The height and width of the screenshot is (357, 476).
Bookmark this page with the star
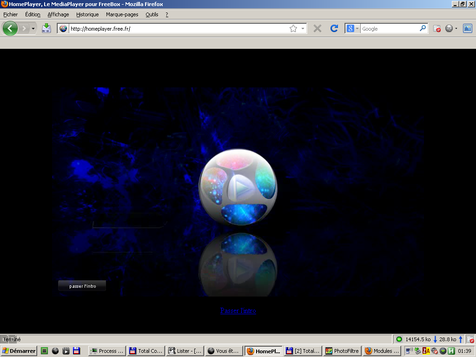point(293,28)
